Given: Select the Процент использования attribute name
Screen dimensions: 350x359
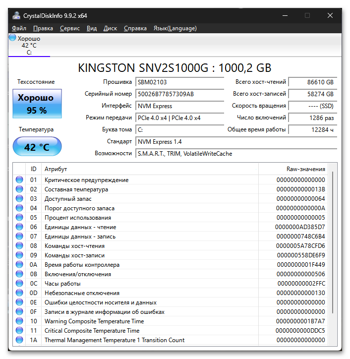Looking at the screenshot, I should coord(78,218).
